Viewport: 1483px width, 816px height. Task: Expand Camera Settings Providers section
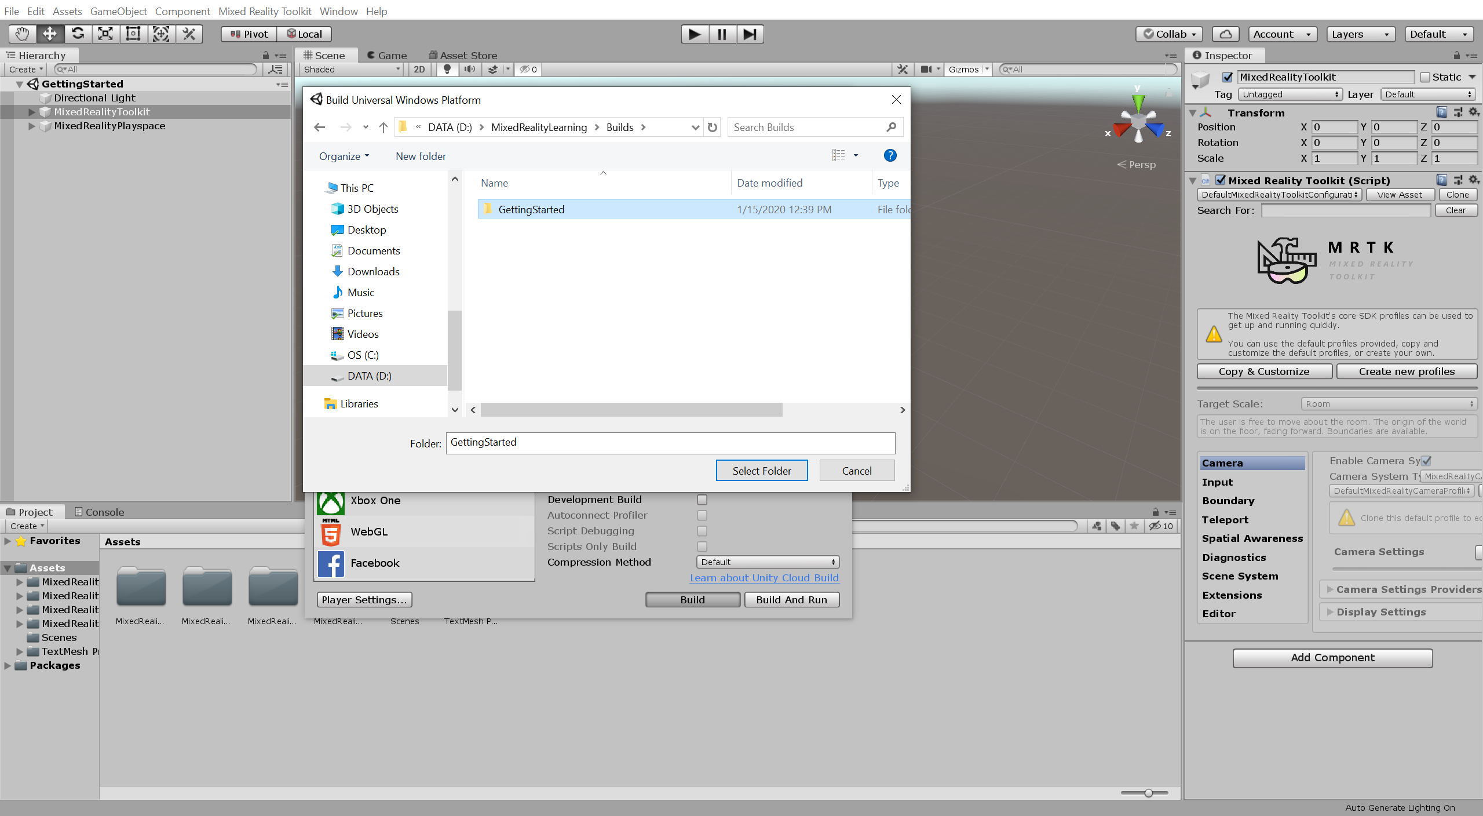[1330, 589]
